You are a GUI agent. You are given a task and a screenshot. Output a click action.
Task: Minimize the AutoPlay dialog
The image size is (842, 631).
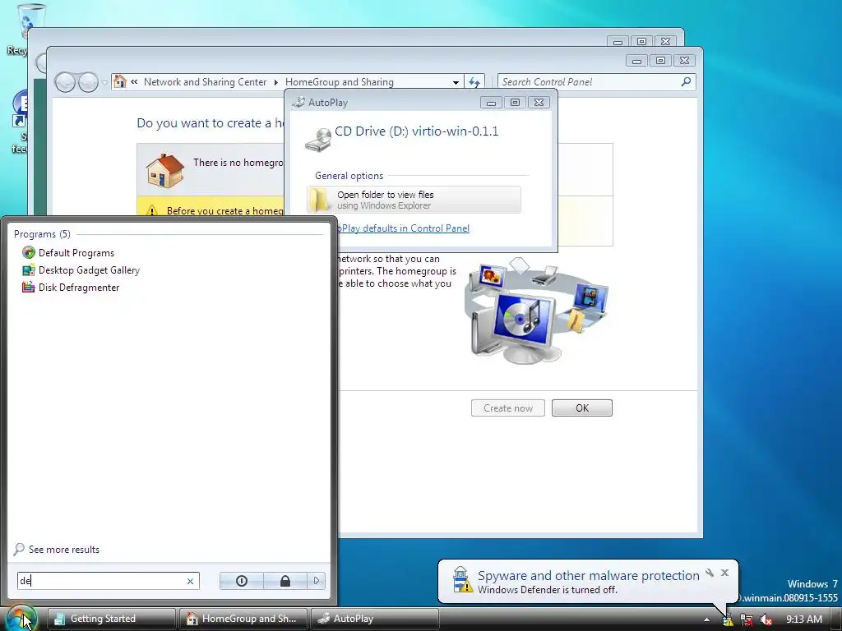[x=491, y=102]
